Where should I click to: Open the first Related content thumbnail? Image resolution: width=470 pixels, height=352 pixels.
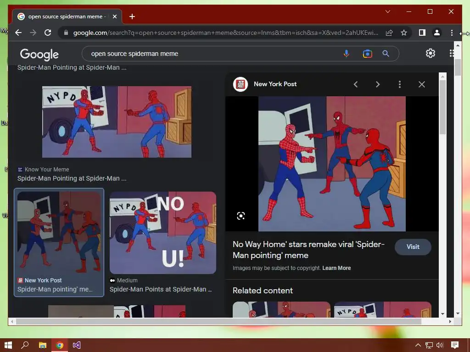[281, 309]
